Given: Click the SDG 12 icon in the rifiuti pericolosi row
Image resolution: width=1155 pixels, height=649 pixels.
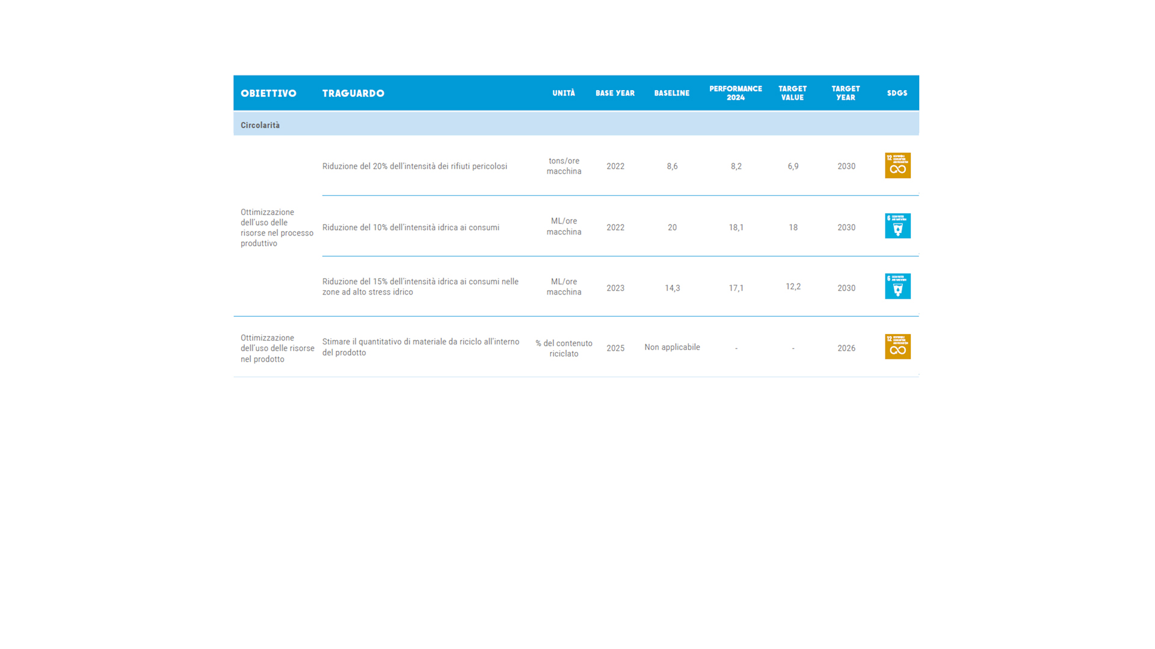Looking at the screenshot, I should (898, 165).
